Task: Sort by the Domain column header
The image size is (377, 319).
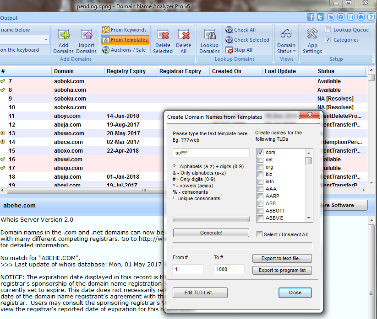Action: [x=78, y=71]
